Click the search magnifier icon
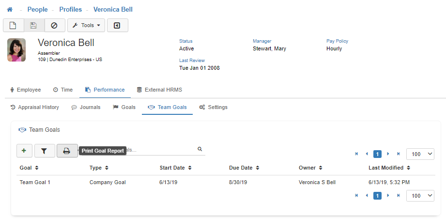This screenshot has height=219, width=446. click(x=200, y=149)
